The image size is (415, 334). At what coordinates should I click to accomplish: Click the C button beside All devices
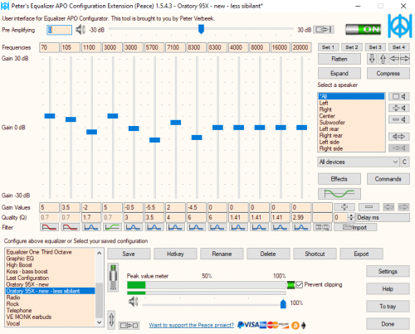(404, 162)
